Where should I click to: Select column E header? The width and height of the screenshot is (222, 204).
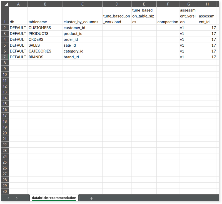[x=144, y=4]
